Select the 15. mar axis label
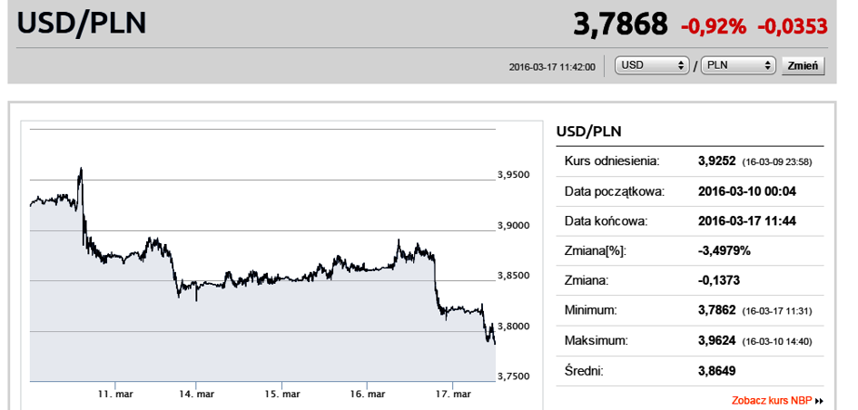 [x=282, y=394]
